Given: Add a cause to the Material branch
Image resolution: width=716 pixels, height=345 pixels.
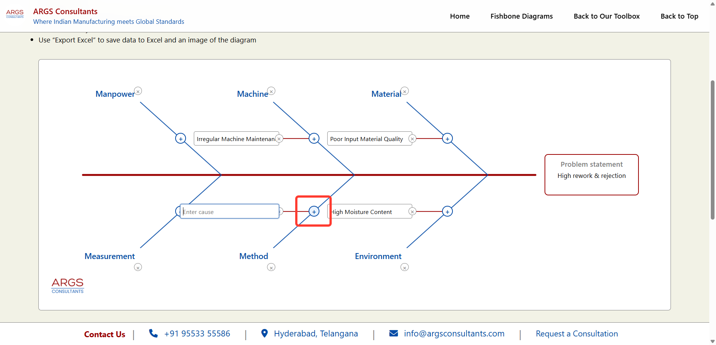Looking at the screenshot, I should pyautogui.click(x=448, y=139).
